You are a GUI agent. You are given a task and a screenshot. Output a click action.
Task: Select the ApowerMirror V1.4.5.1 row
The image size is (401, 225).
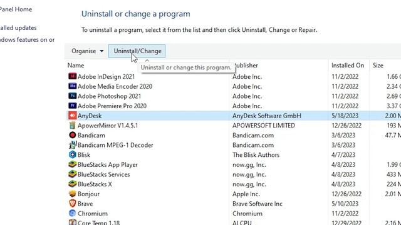(x=234, y=125)
